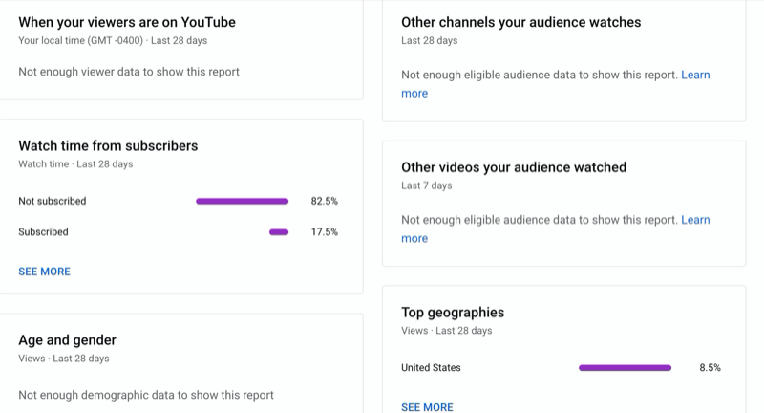Click the When your viewers are on YouTube heading
The width and height of the screenshot is (764, 413).
tap(127, 22)
